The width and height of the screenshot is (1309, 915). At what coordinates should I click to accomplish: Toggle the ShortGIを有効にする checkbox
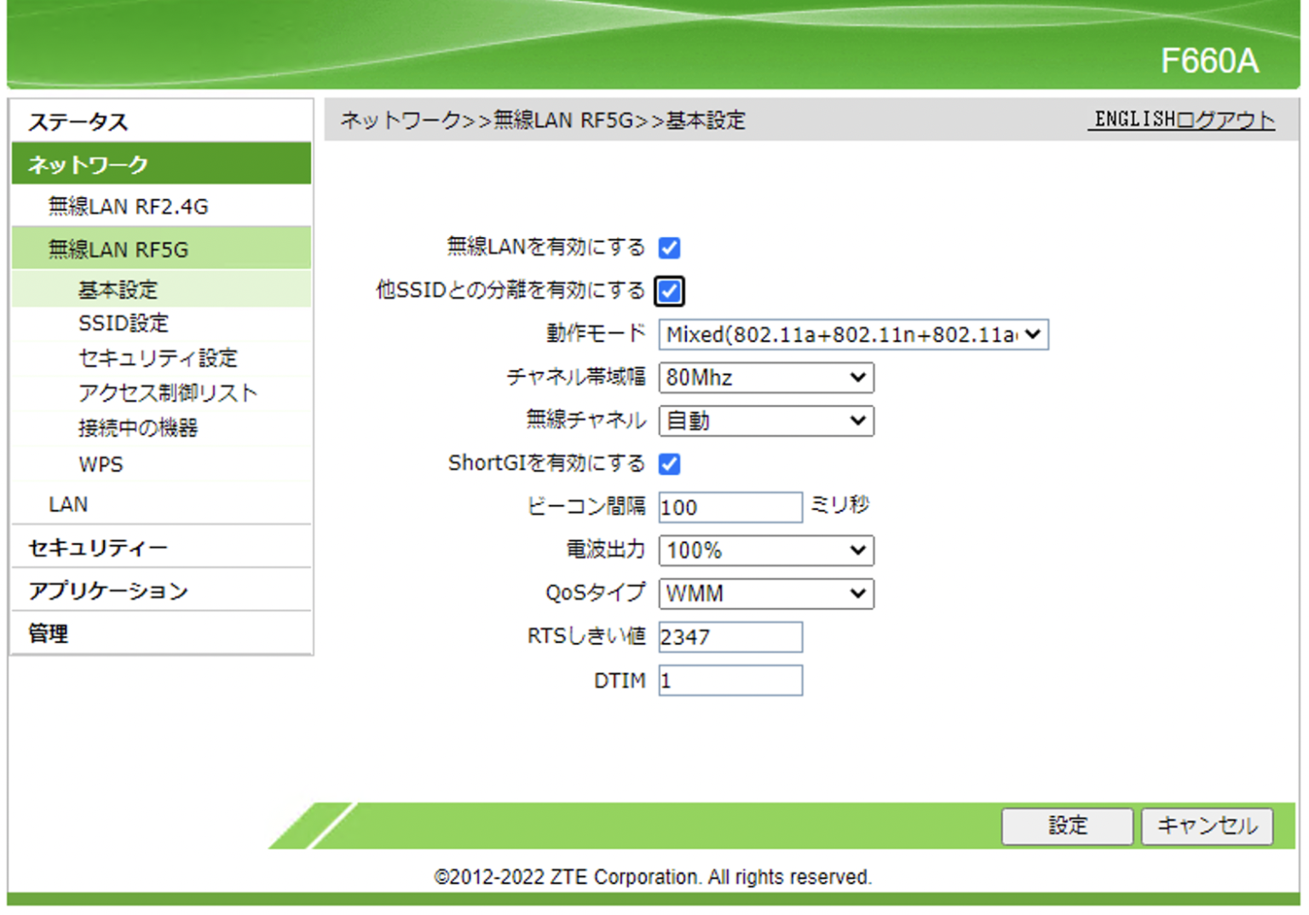pos(669,464)
